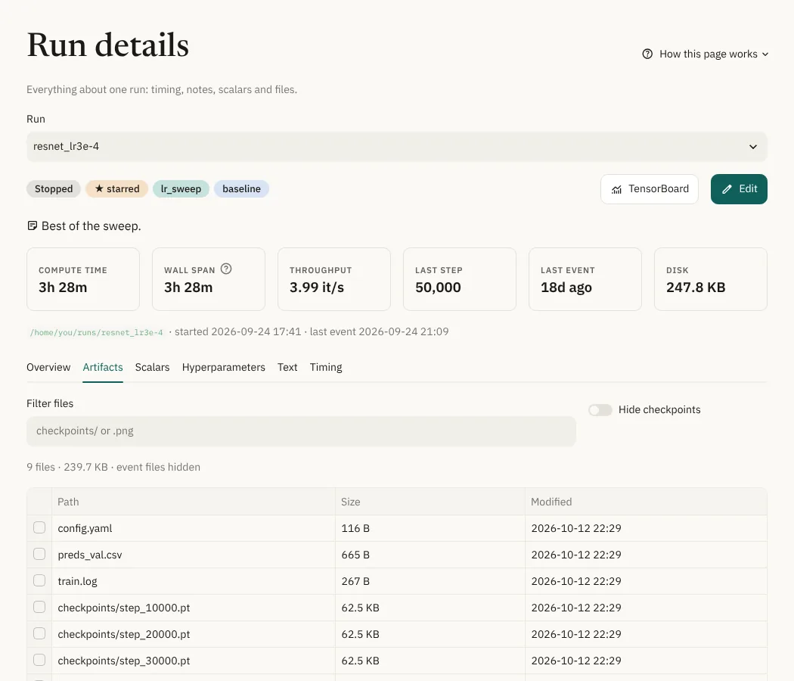Click the Disk 247.8 KB card
Screen dimensions: 794x681
coord(711,279)
